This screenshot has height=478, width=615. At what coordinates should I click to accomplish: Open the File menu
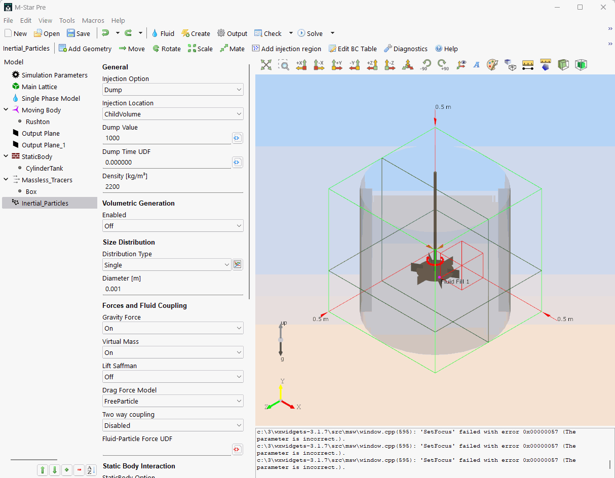tap(8, 21)
